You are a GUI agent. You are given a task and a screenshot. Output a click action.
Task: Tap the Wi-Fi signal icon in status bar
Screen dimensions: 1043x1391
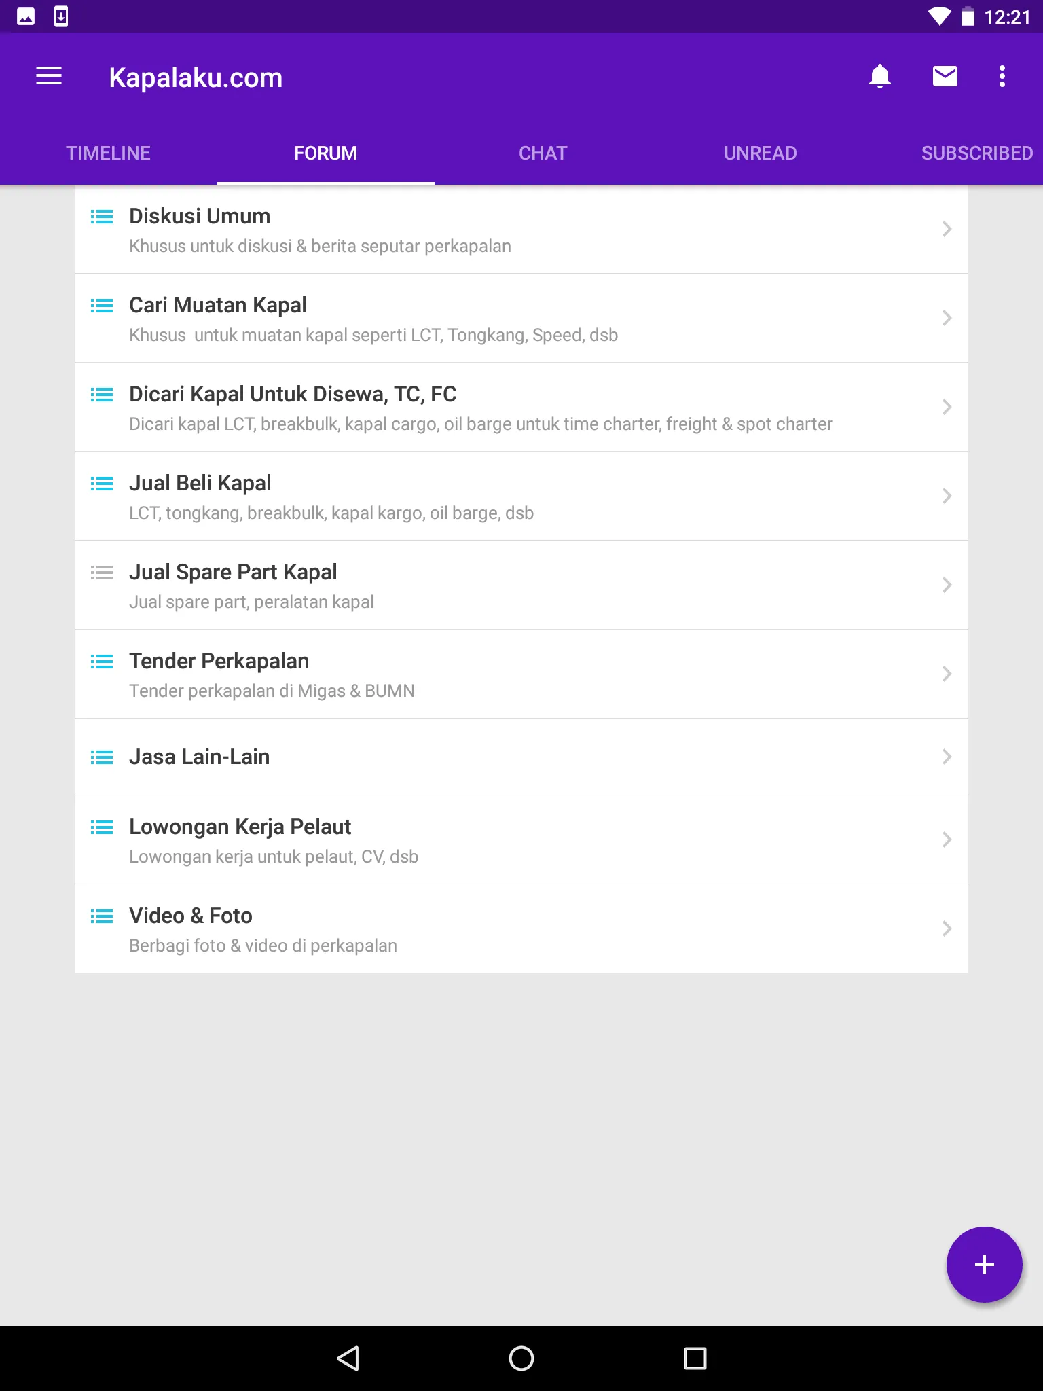940,16
